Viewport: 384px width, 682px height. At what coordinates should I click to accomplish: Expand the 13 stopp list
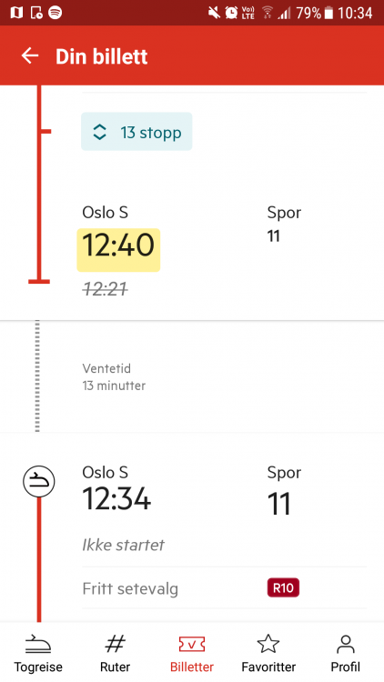(x=136, y=131)
